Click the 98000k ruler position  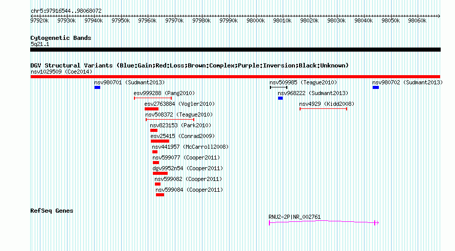[255, 20]
